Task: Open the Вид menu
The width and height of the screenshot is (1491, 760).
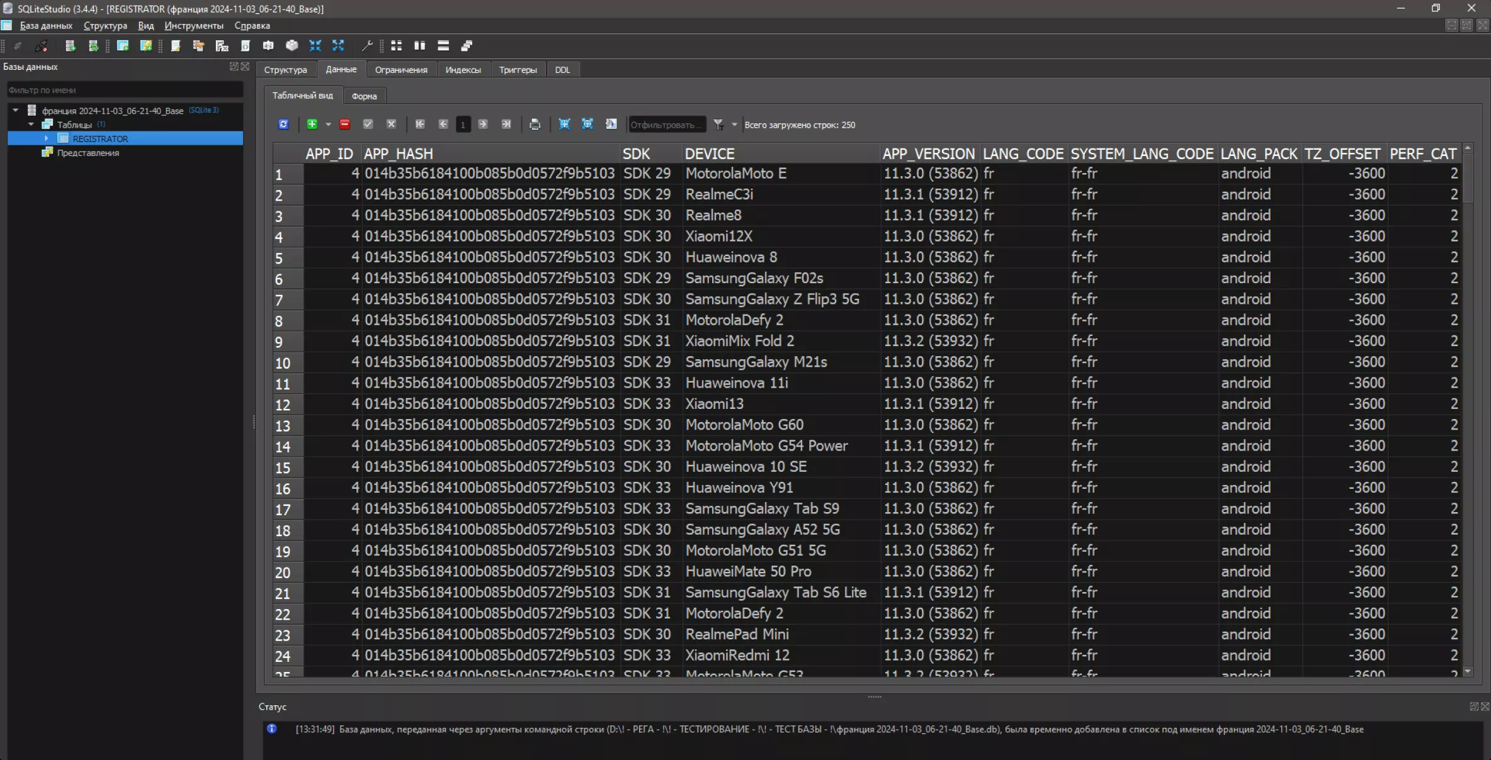Action: [x=145, y=26]
